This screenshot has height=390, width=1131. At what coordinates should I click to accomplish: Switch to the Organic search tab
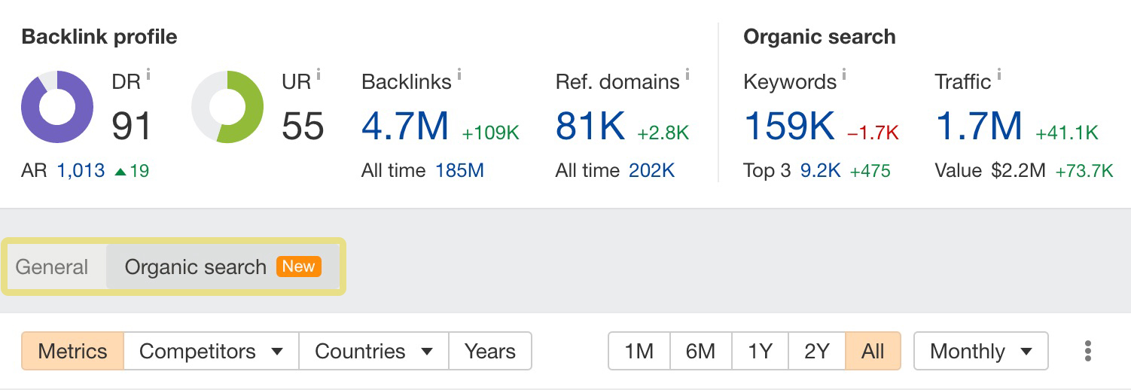(196, 267)
